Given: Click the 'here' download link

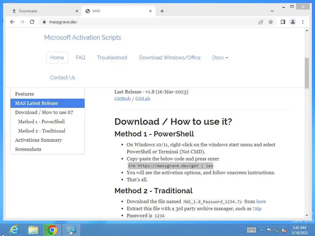Looking at the screenshot, I should coord(261,201).
